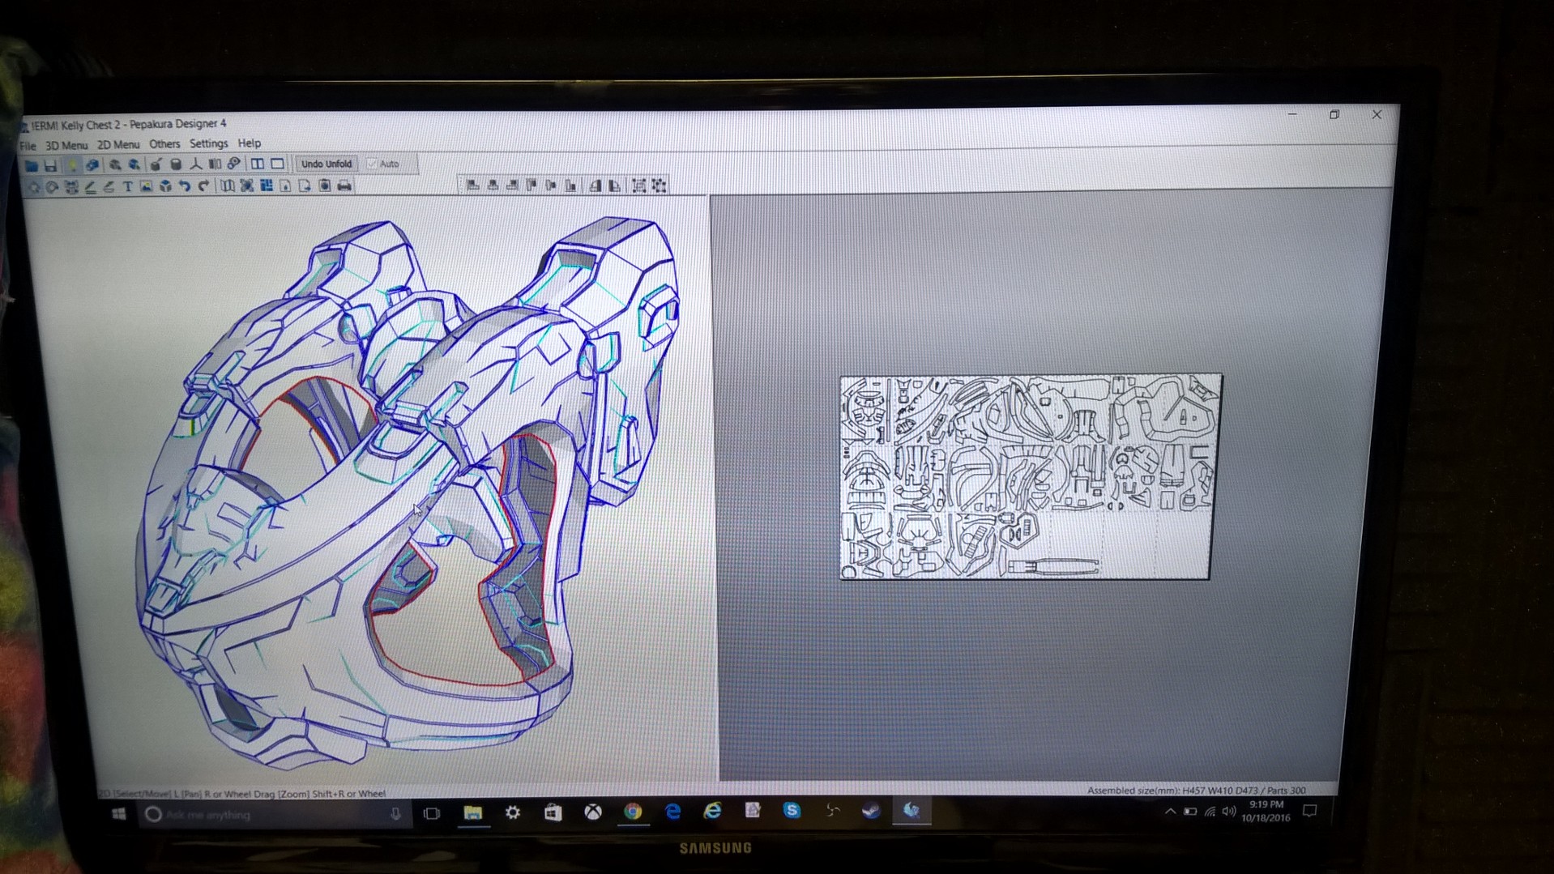Open a file with the folder icon
This screenshot has height=874, width=1554.
pos(32,165)
